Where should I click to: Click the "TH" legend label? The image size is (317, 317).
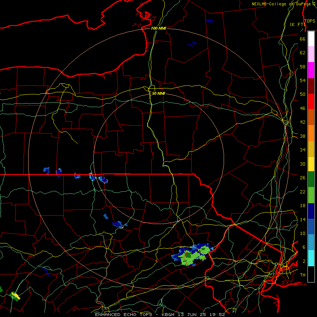(x=303, y=275)
